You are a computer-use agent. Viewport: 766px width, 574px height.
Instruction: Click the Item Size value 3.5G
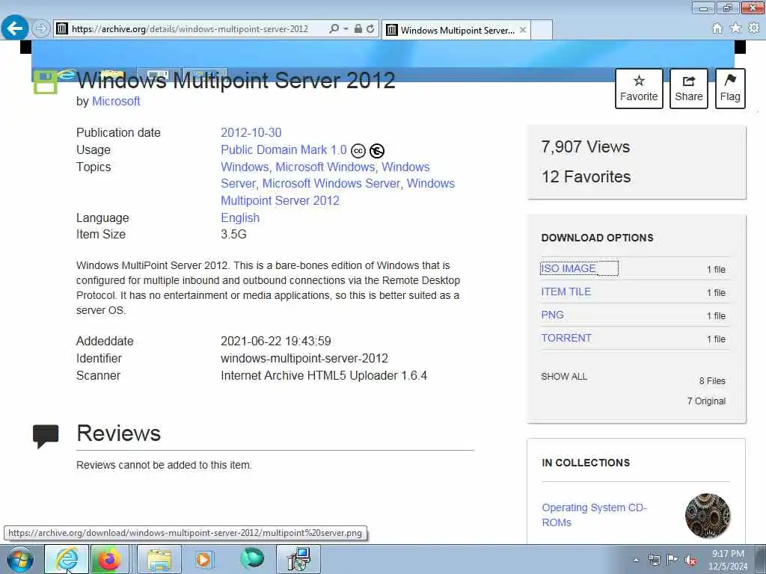point(233,234)
